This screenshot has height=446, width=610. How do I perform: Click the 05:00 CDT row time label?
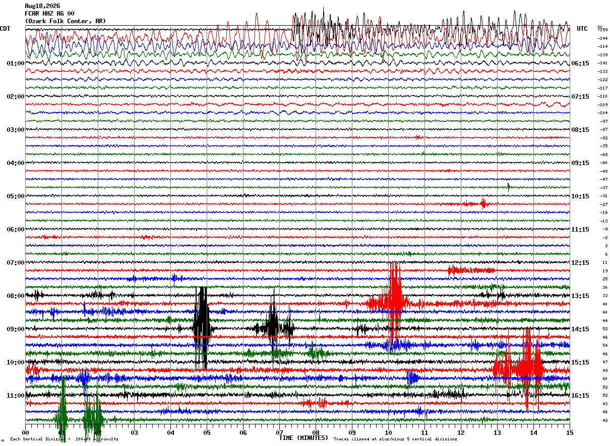point(16,196)
